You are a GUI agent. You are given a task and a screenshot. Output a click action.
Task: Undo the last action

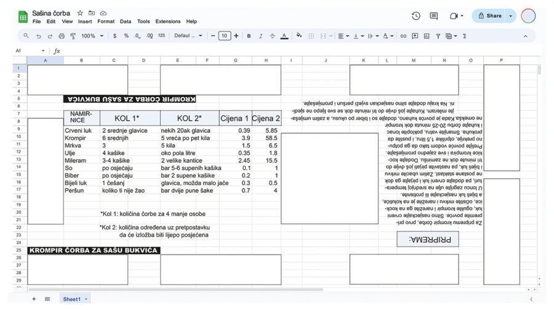(x=39, y=36)
